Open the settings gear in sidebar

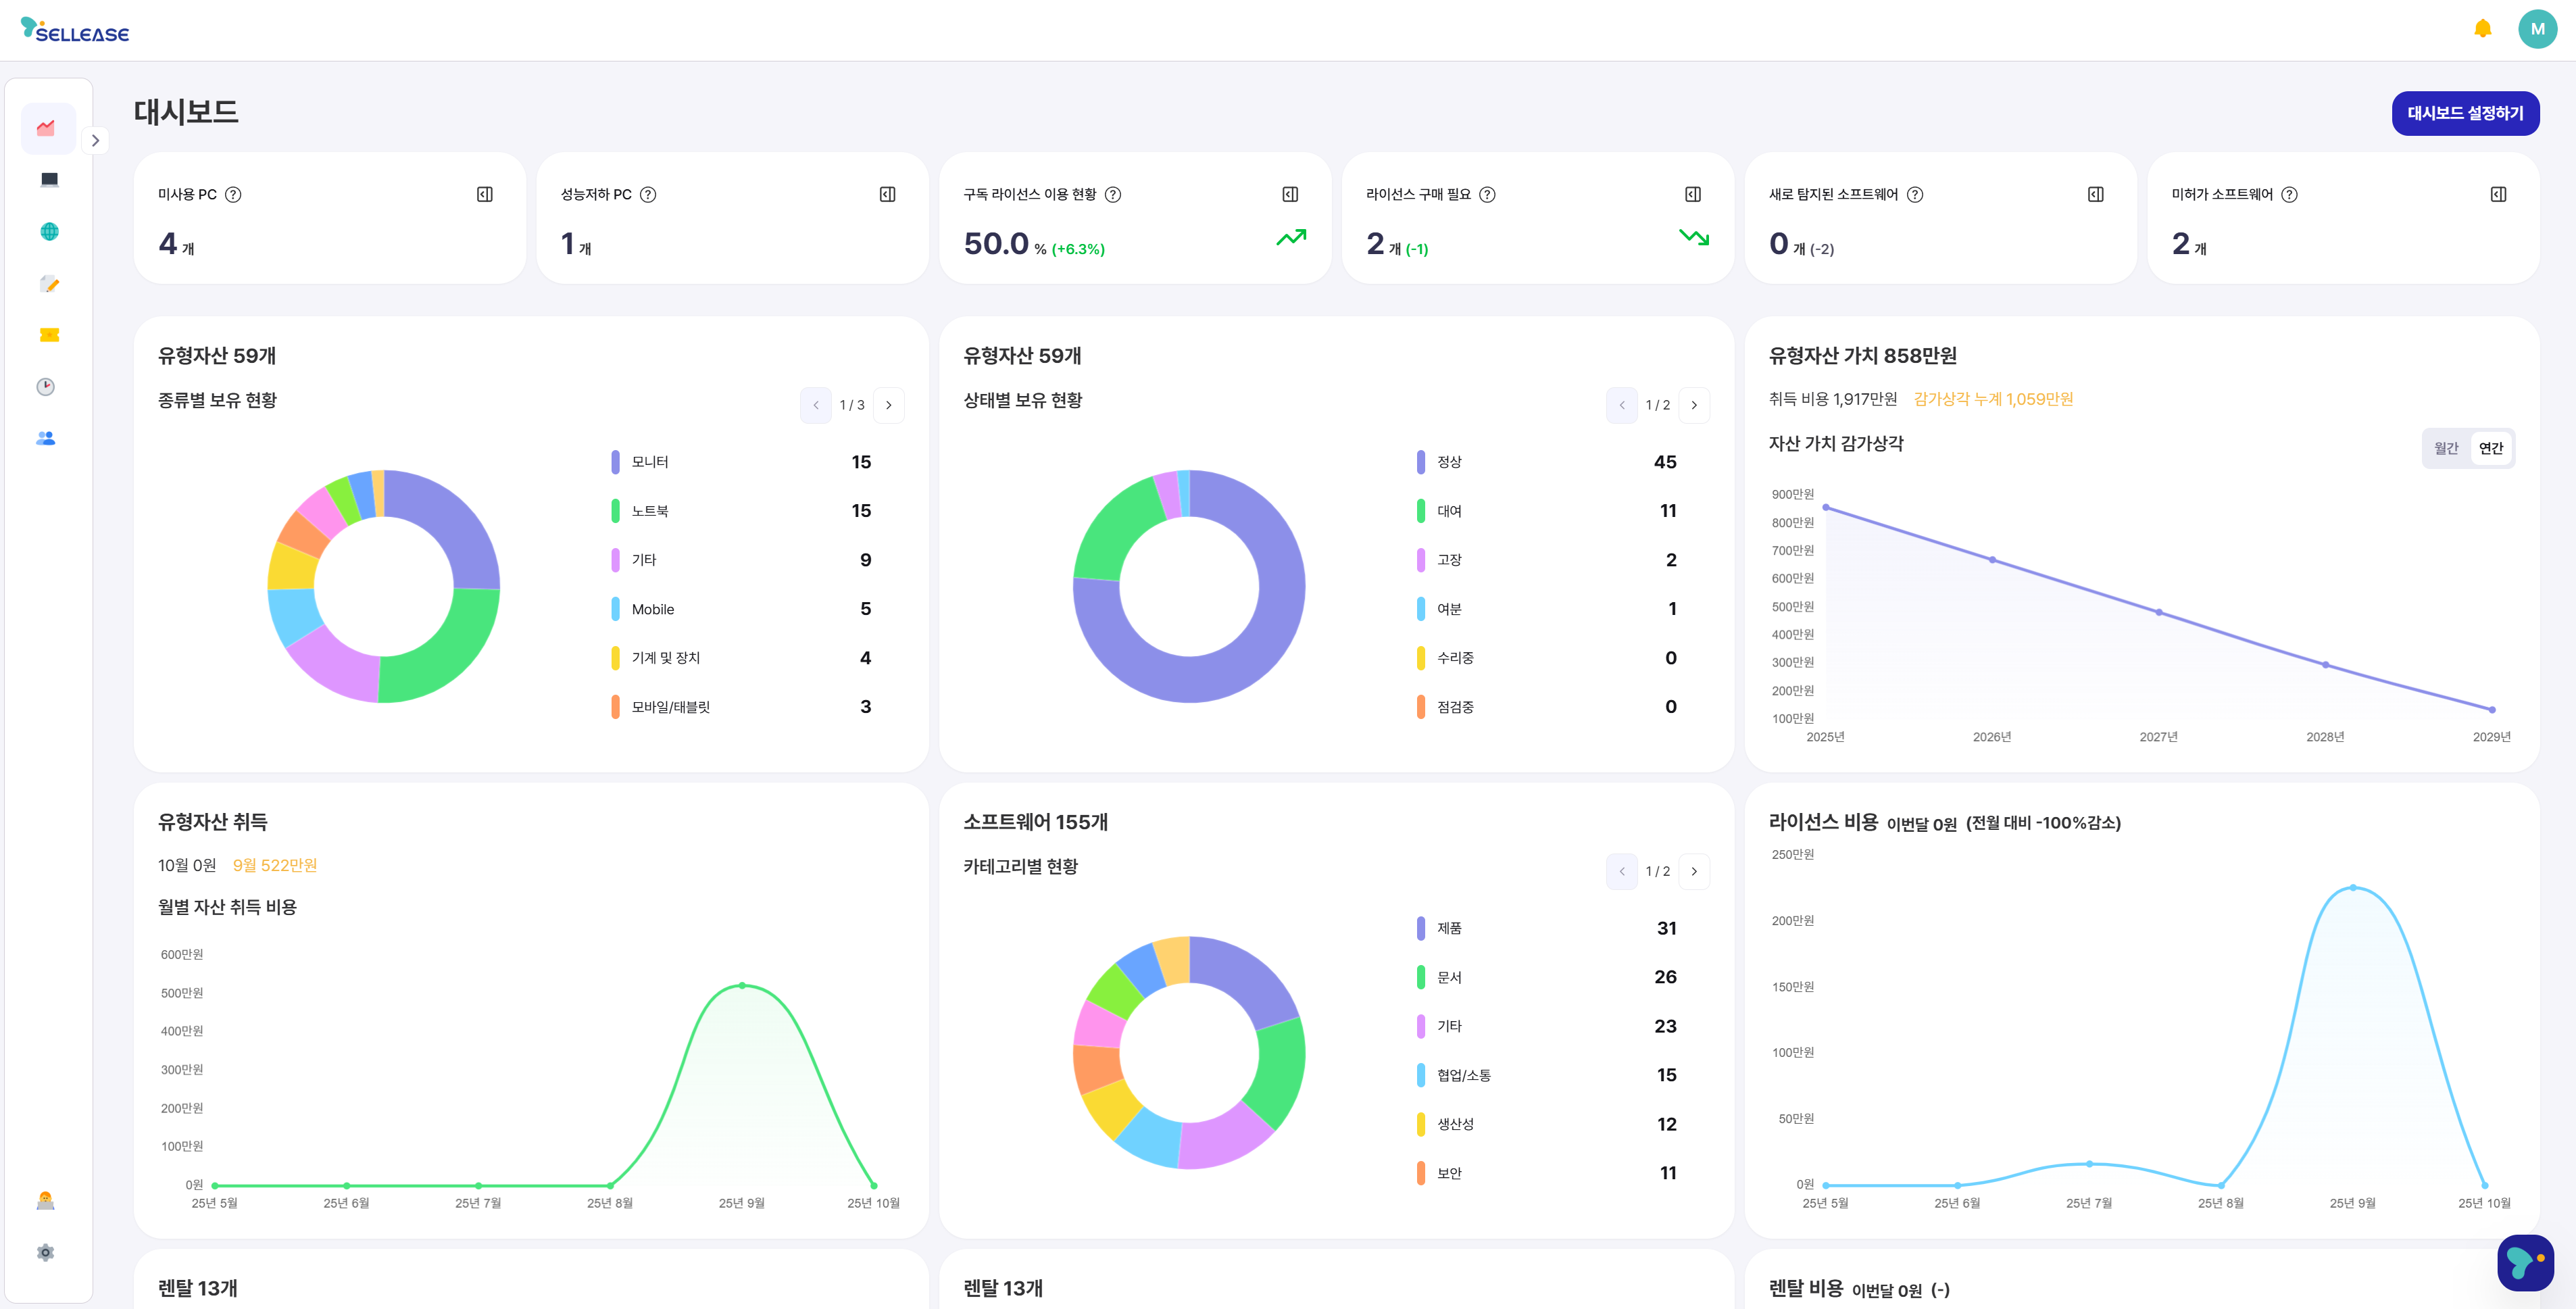coord(46,1252)
